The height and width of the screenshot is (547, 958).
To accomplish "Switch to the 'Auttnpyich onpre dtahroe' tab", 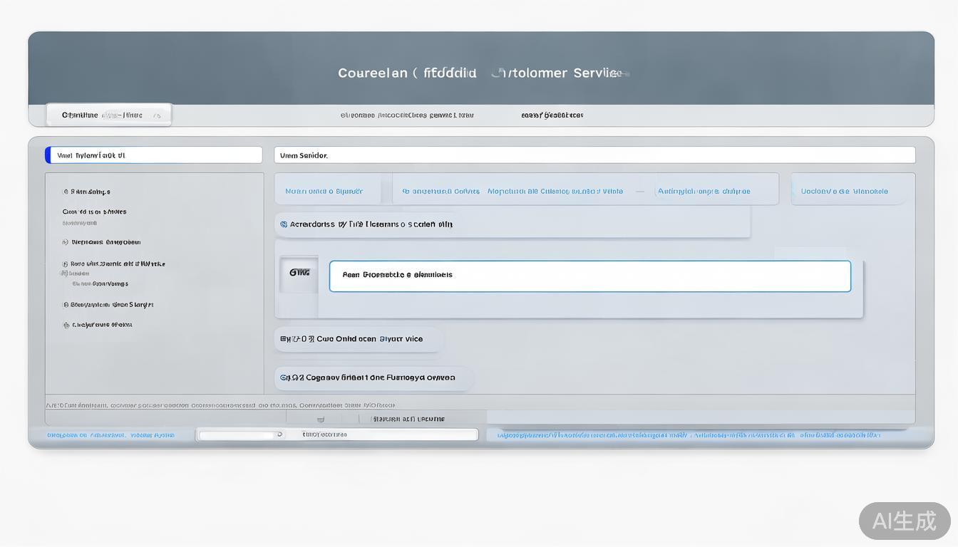I will (704, 192).
